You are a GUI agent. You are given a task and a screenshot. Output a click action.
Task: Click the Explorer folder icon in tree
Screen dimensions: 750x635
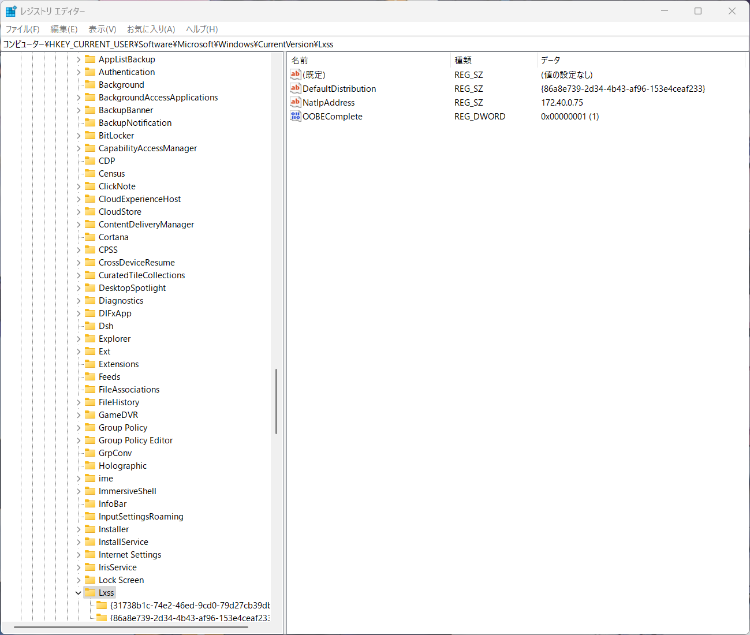pyautogui.click(x=90, y=338)
